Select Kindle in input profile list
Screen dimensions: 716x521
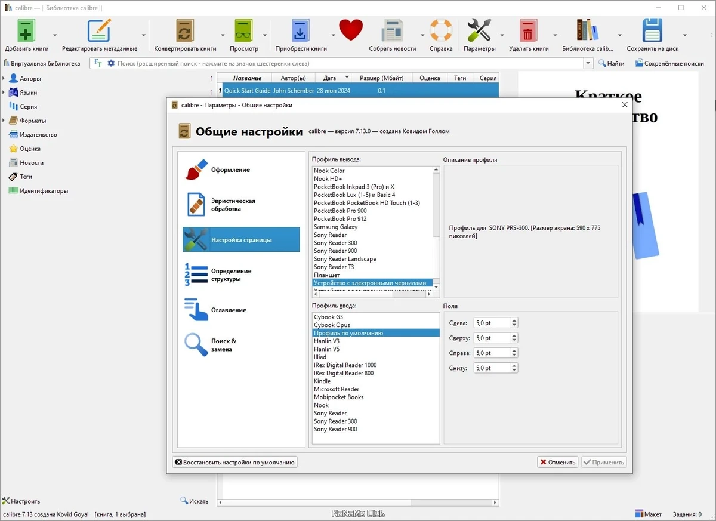tap(376, 381)
